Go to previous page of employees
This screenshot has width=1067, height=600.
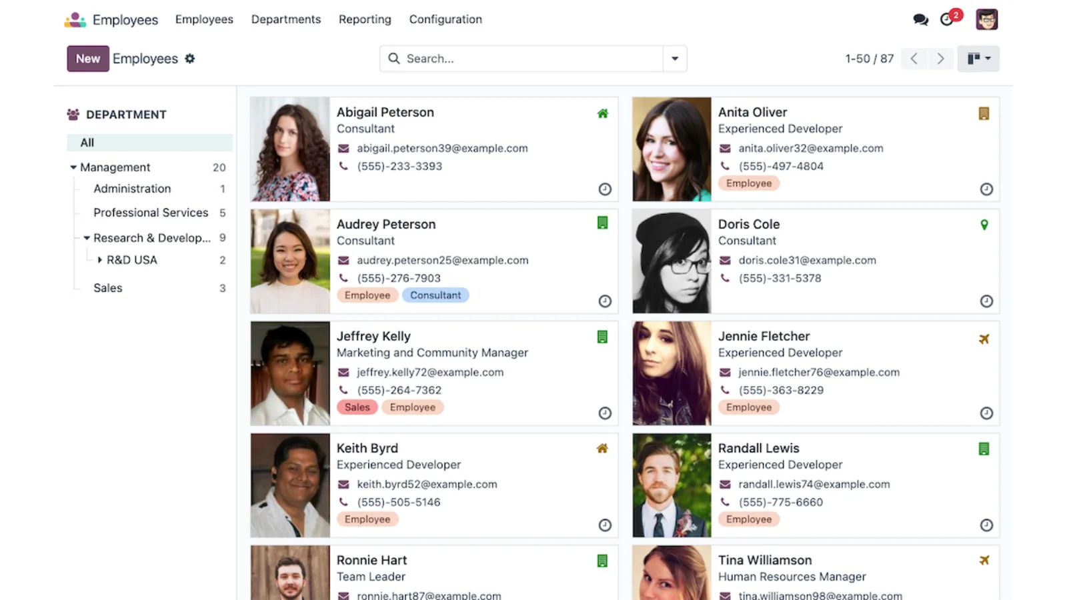pos(914,59)
